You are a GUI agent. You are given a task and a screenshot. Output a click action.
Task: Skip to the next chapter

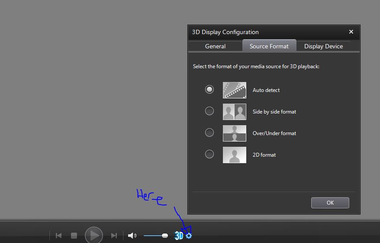[114, 236]
